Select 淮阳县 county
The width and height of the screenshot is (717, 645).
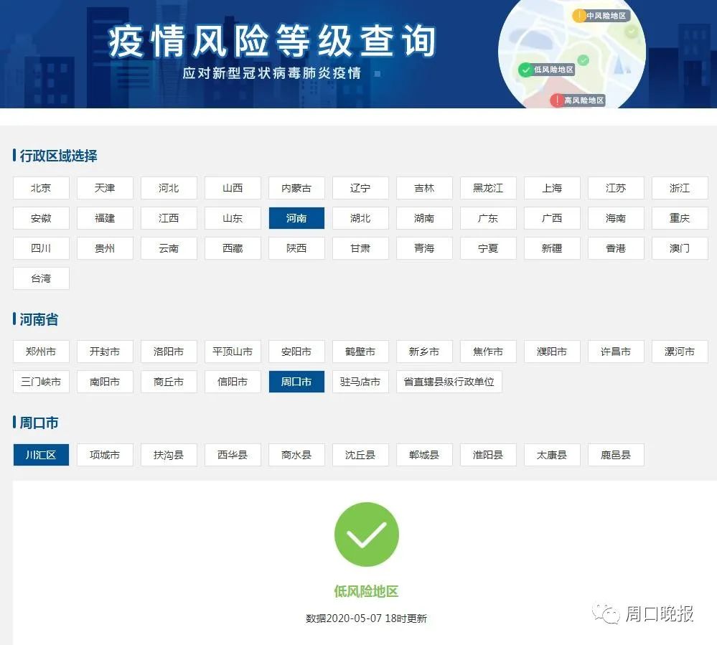(488, 455)
